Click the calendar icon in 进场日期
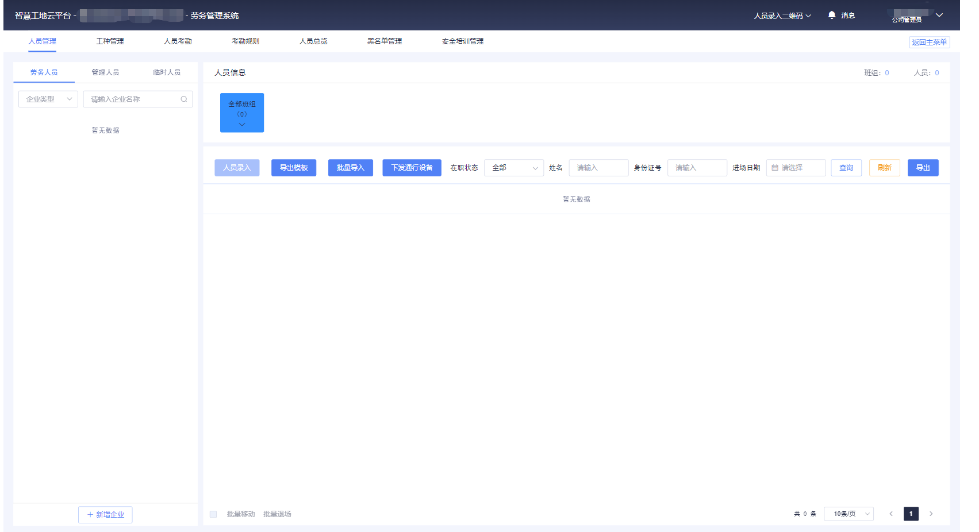Screen dimensions: 979x532 tap(775, 168)
